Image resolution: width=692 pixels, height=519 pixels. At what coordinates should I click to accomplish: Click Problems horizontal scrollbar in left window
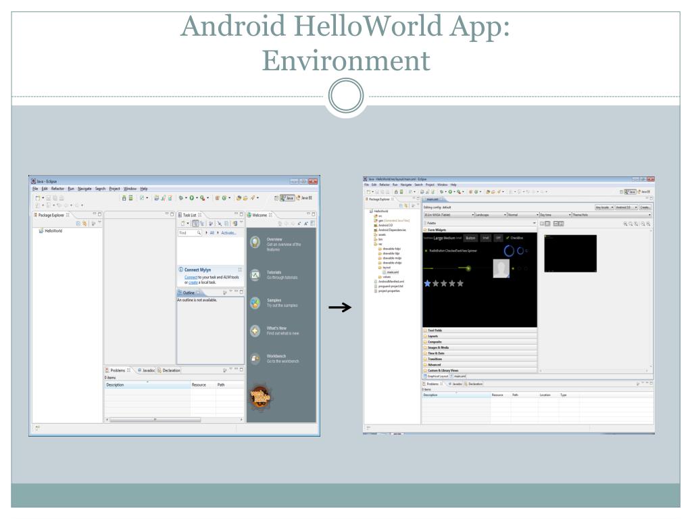155,420
